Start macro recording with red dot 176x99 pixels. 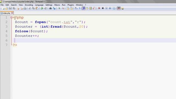tap(99, 8)
